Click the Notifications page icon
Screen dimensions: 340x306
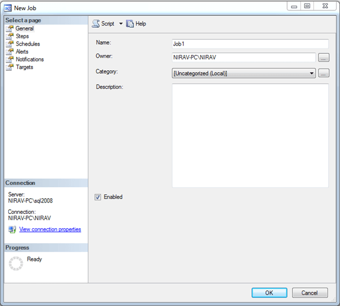(10, 59)
